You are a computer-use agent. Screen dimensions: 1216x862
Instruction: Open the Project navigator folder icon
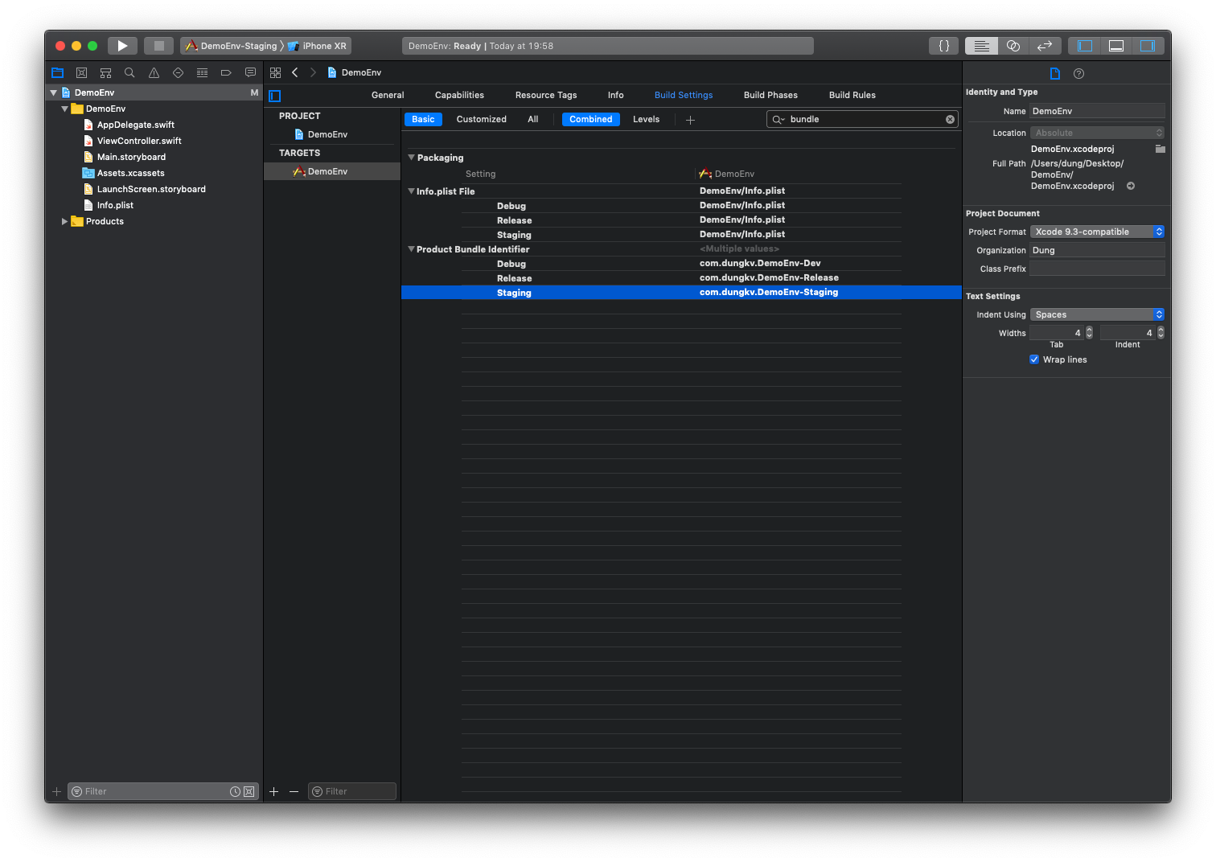[57, 72]
